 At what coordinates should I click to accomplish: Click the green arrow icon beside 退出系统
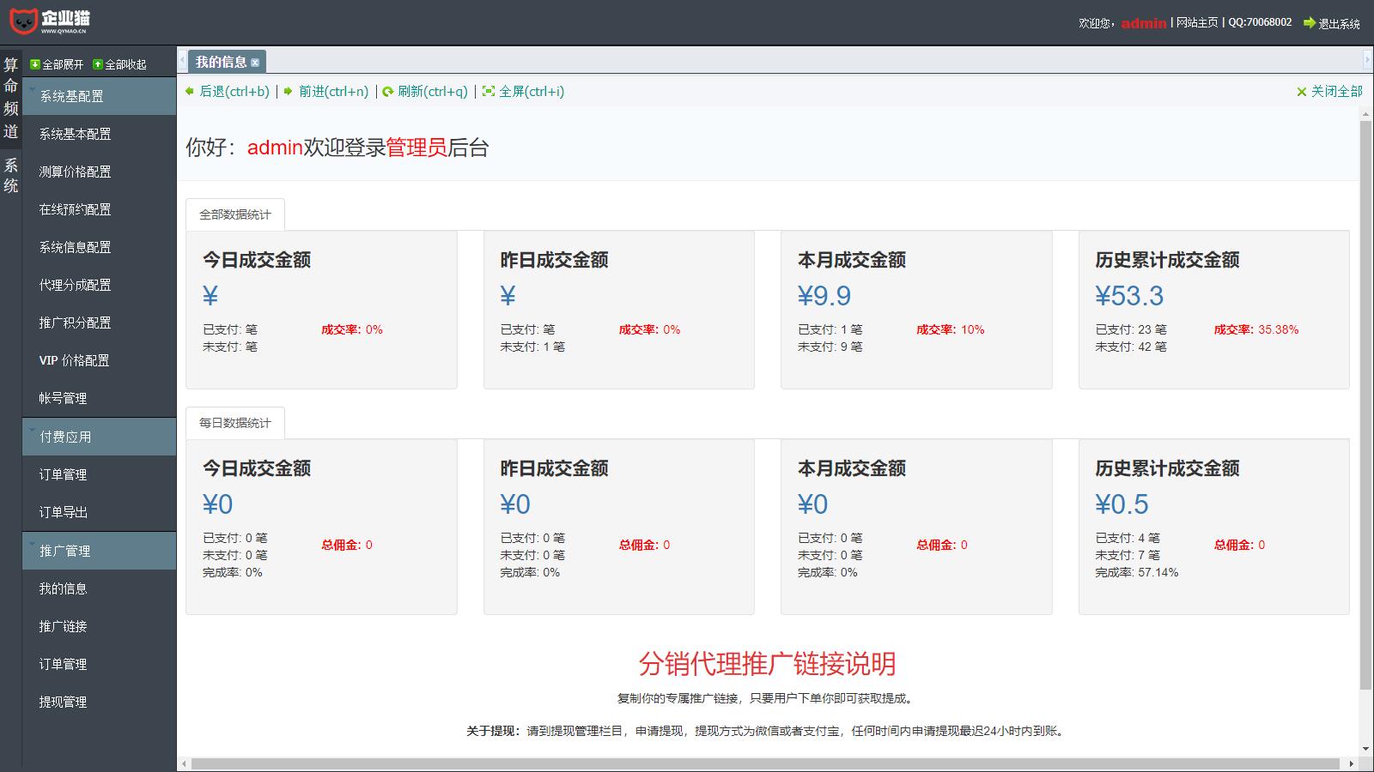point(1309,23)
